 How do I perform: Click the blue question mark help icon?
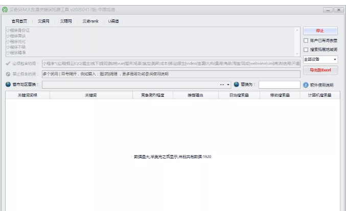306,85
